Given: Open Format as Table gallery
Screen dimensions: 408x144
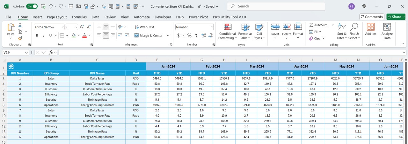Looking at the screenshot, I should (x=245, y=32).
